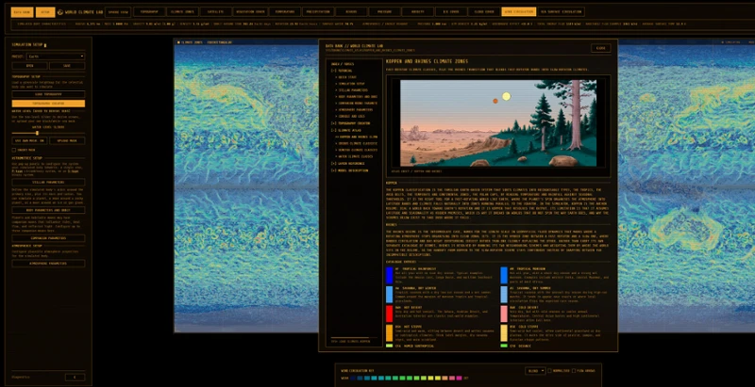This screenshot has height=387, width=755.
Task: Click the BSh Hot Steppe orange swatch
Action: 389,332
